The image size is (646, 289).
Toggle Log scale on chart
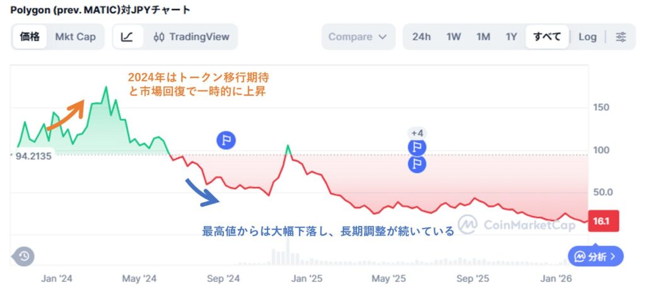tap(587, 37)
